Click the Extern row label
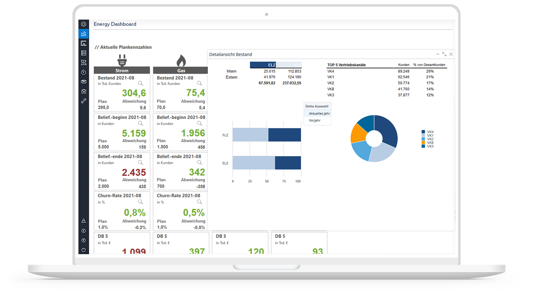534x300 pixels. 232,77
